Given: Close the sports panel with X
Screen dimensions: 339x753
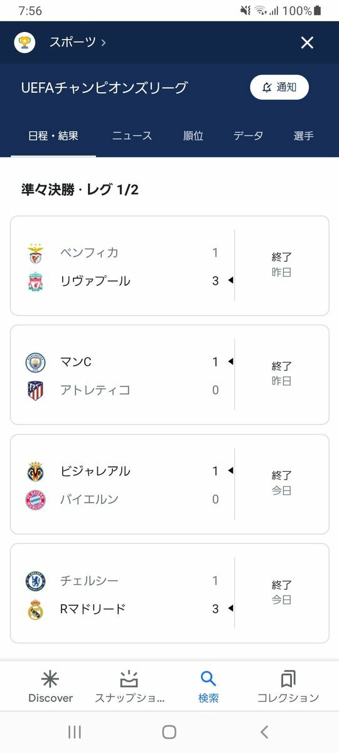Looking at the screenshot, I should tap(307, 42).
